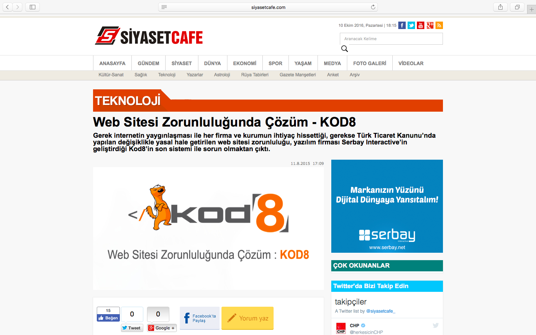Click the ÇOK OKUNANLAR header
Screen dimensions: 536x335
[387, 266]
